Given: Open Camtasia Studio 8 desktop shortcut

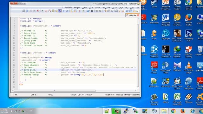Looking at the screenshot, I should tap(154, 99).
